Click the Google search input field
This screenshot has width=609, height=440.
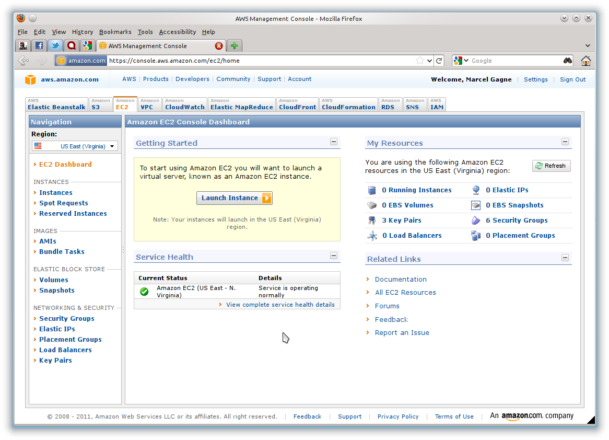[516, 61]
